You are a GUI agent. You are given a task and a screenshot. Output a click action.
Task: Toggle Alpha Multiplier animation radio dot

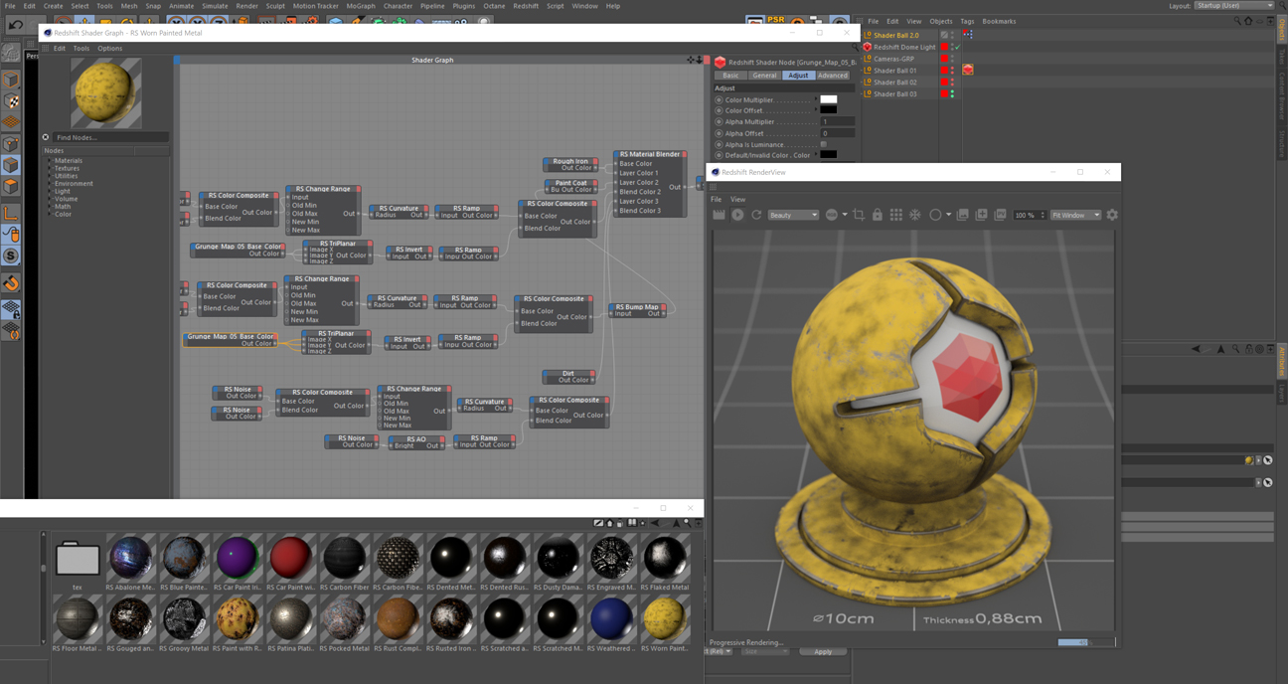[719, 121]
